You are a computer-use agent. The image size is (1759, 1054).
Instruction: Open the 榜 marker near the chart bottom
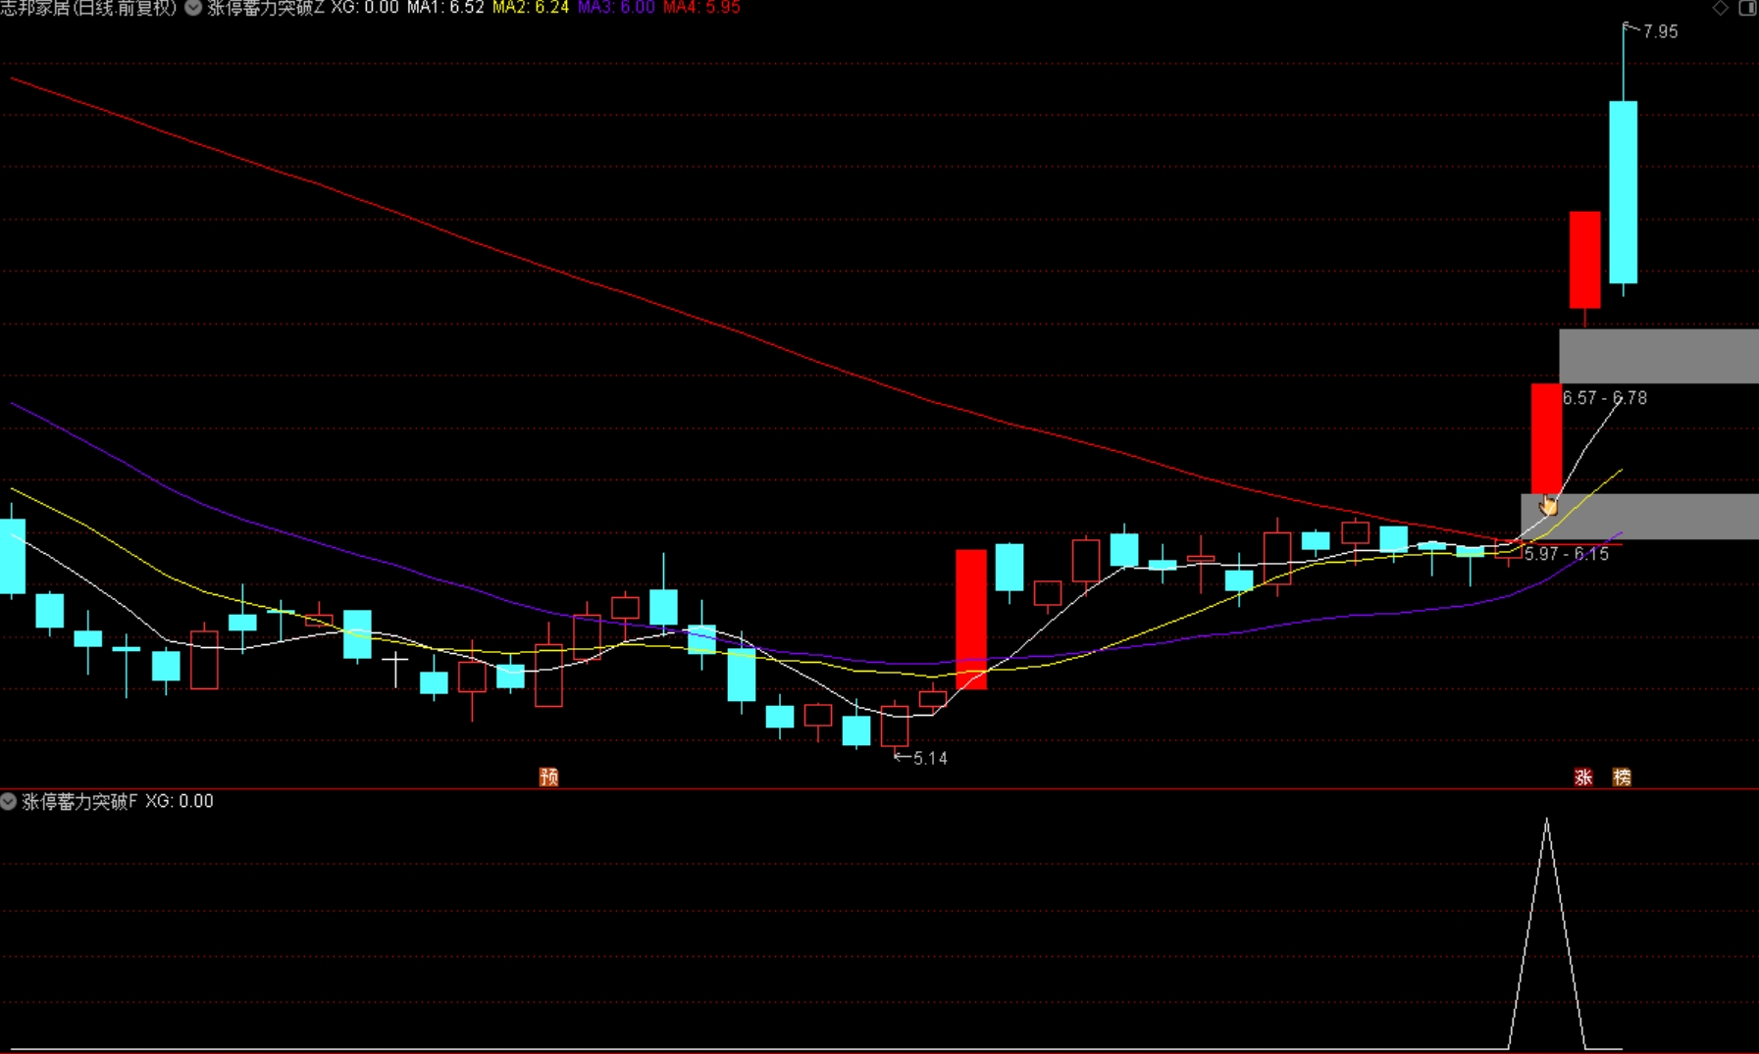click(1623, 777)
